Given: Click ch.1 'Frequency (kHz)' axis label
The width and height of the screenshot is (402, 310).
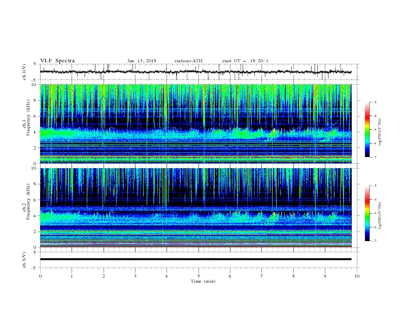Looking at the screenshot, I should (28, 118).
